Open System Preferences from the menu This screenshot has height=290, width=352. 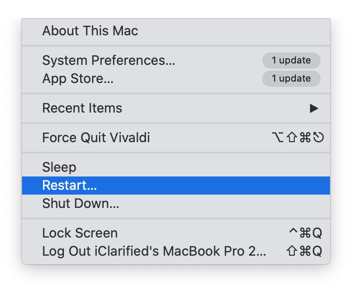point(109,61)
